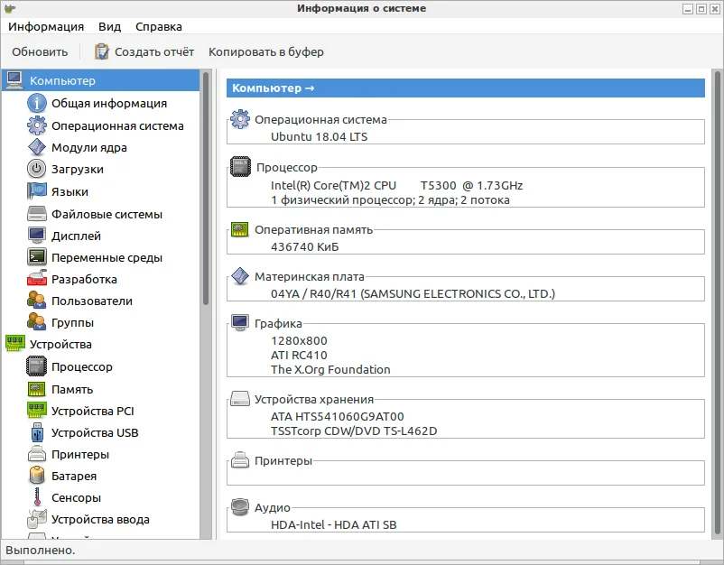Click the diamond icon in the Материнская плата summary
The height and width of the screenshot is (565, 724).
point(239,276)
